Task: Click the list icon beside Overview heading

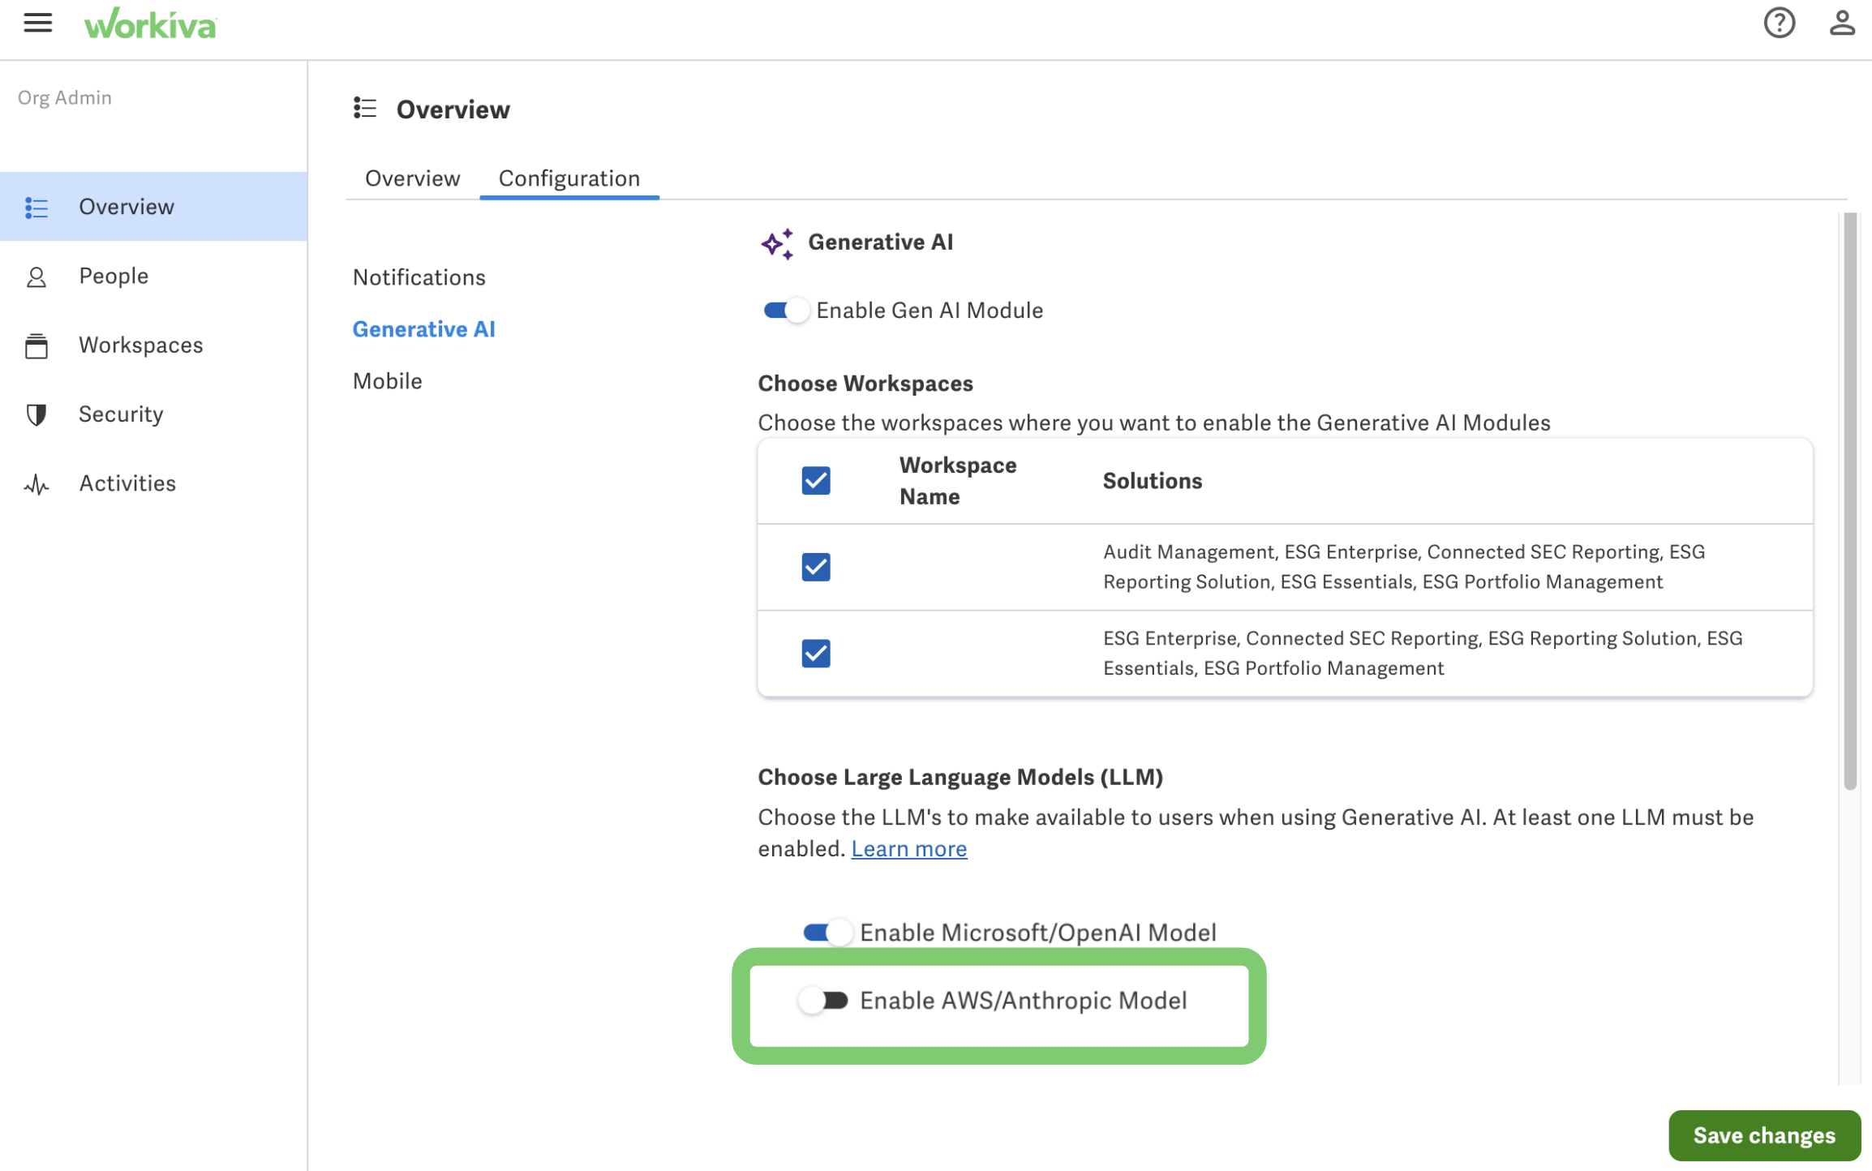Action: click(x=365, y=108)
